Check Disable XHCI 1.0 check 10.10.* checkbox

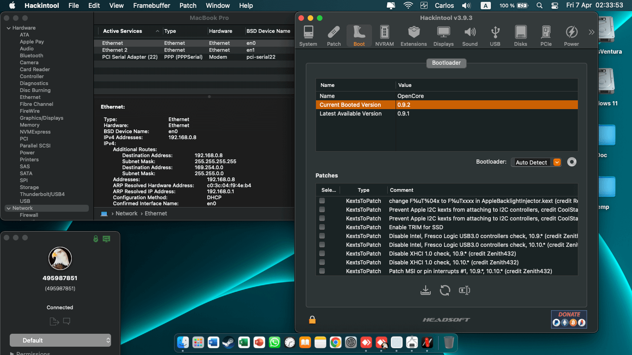322,263
